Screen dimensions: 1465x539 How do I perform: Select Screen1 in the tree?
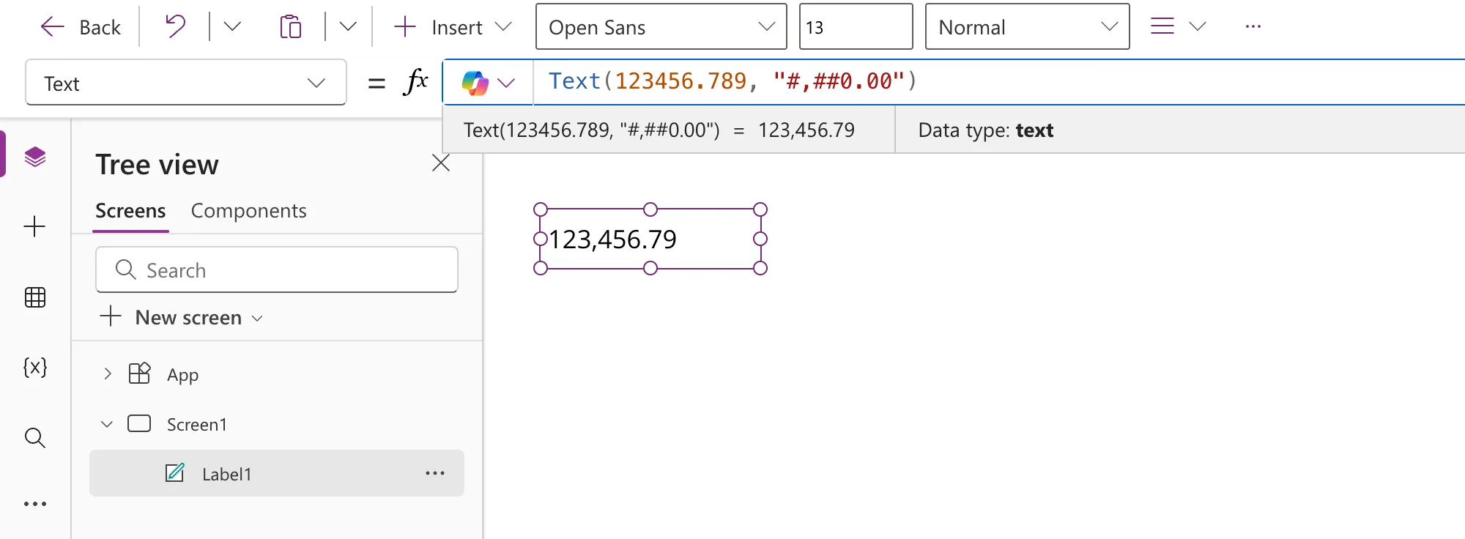(x=196, y=425)
